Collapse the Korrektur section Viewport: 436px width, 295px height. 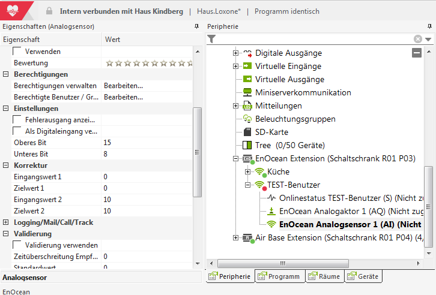tap(5, 165)
